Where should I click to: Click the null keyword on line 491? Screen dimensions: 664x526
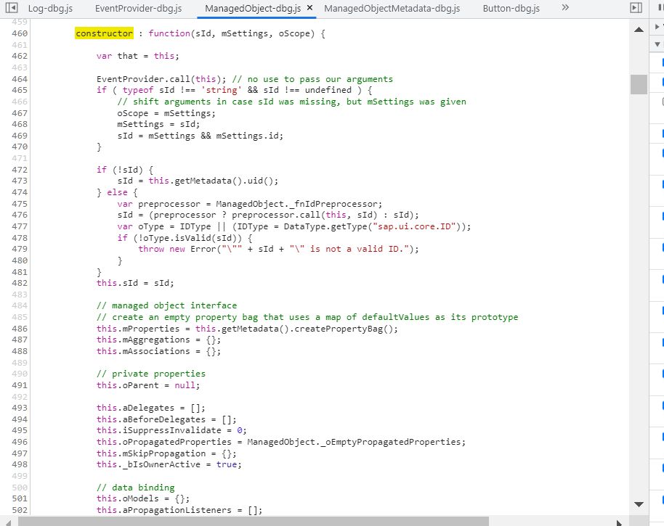click(x=185, y=385)
